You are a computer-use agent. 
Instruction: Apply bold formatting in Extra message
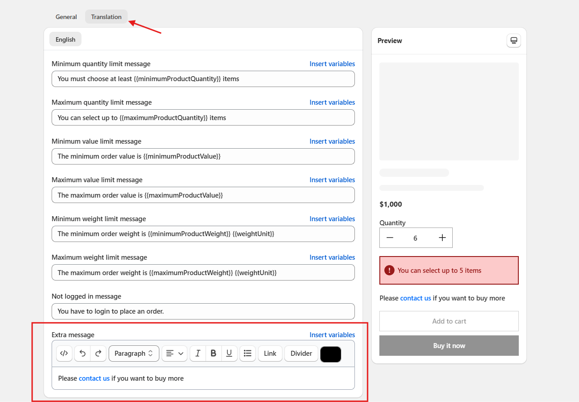coord(214,354)
